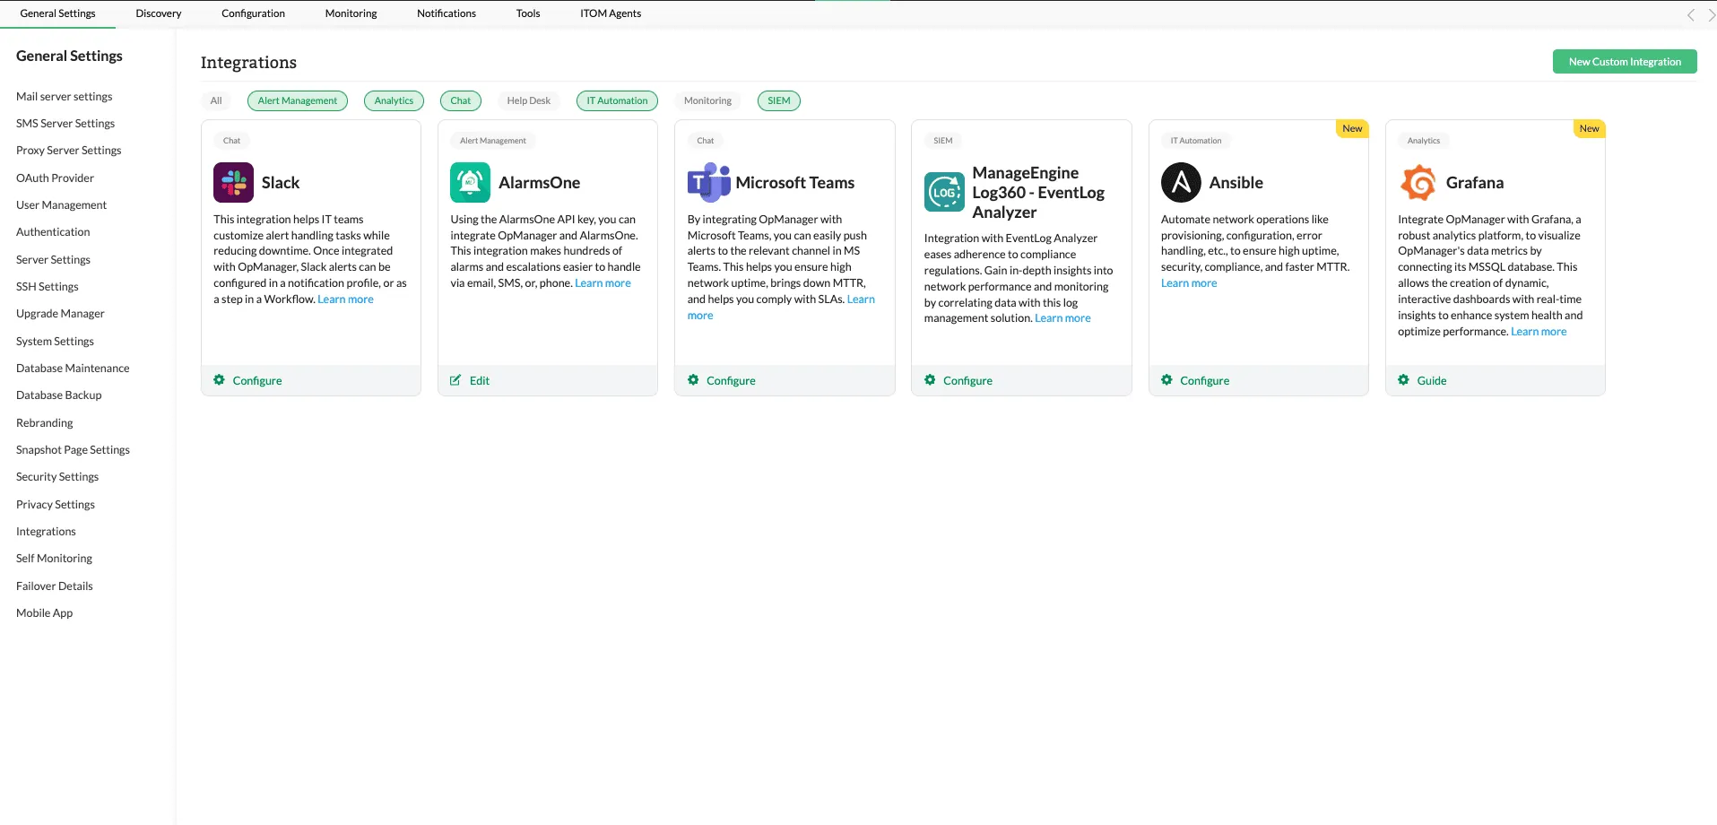This screenshot has height=825, width=1717.
Task: Go to previous tabs with left chevron
Action: [1691, 14]
